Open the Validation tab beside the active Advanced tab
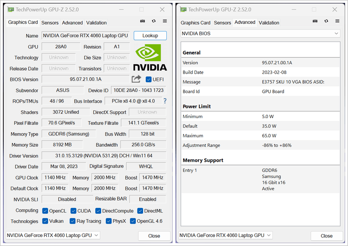This screenshot has width=348, height=246. click(269, 23)
